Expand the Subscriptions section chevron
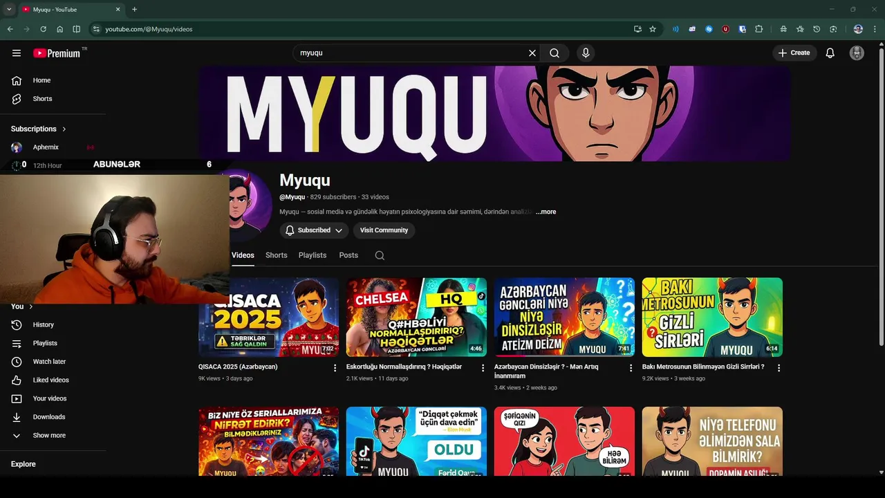 (x=64, y=129)
